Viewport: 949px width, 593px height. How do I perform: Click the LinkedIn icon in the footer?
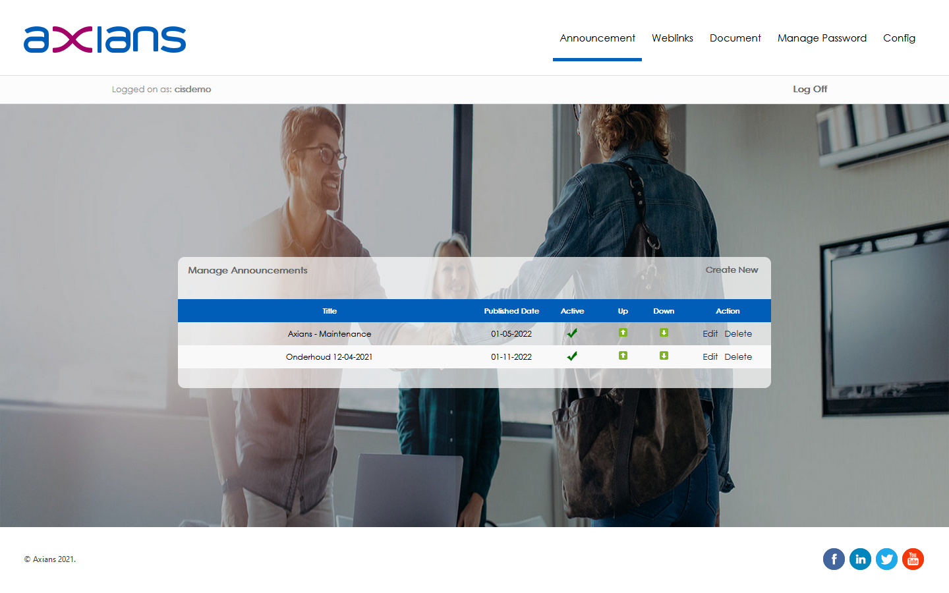pyautogui.click(x=860, y=559)
